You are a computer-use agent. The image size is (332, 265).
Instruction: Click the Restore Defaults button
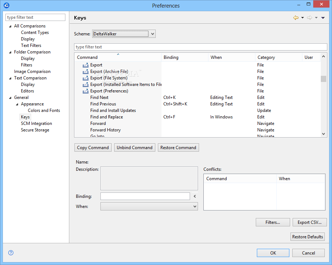pyautogui.click(x=307, y=237)
